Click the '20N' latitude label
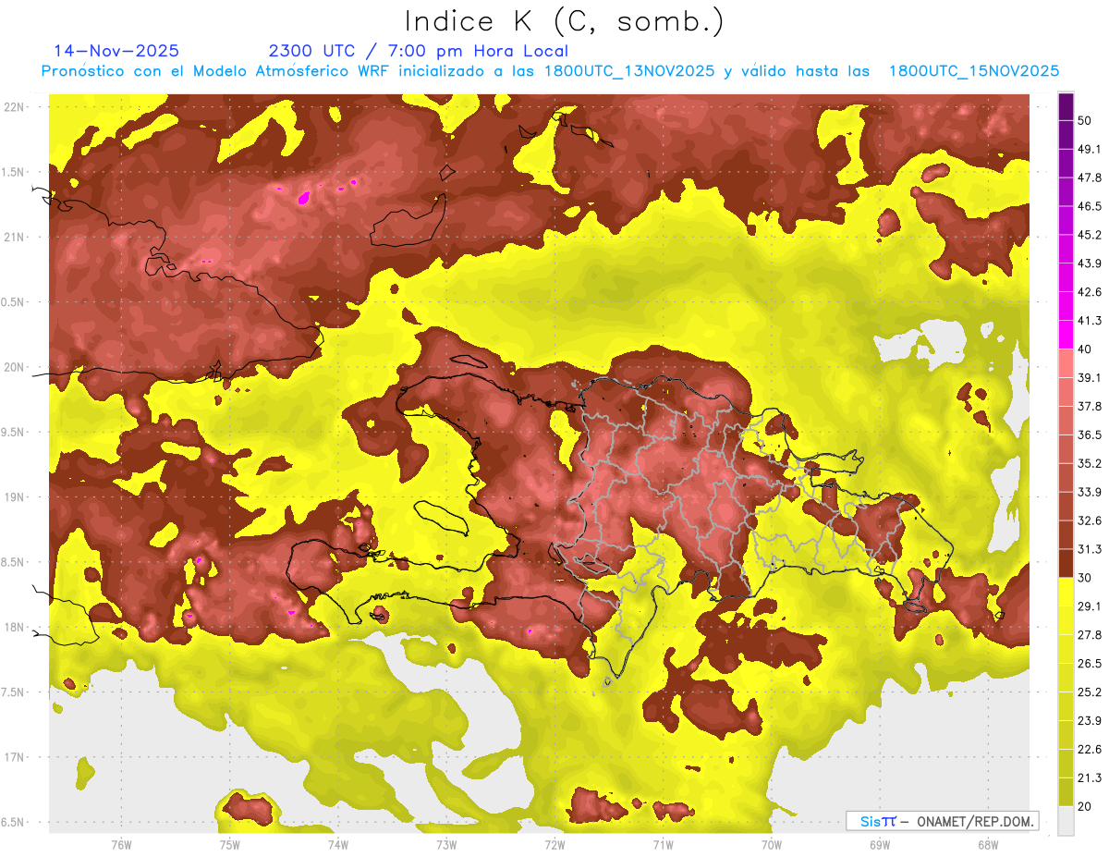 tap(16, 367)
